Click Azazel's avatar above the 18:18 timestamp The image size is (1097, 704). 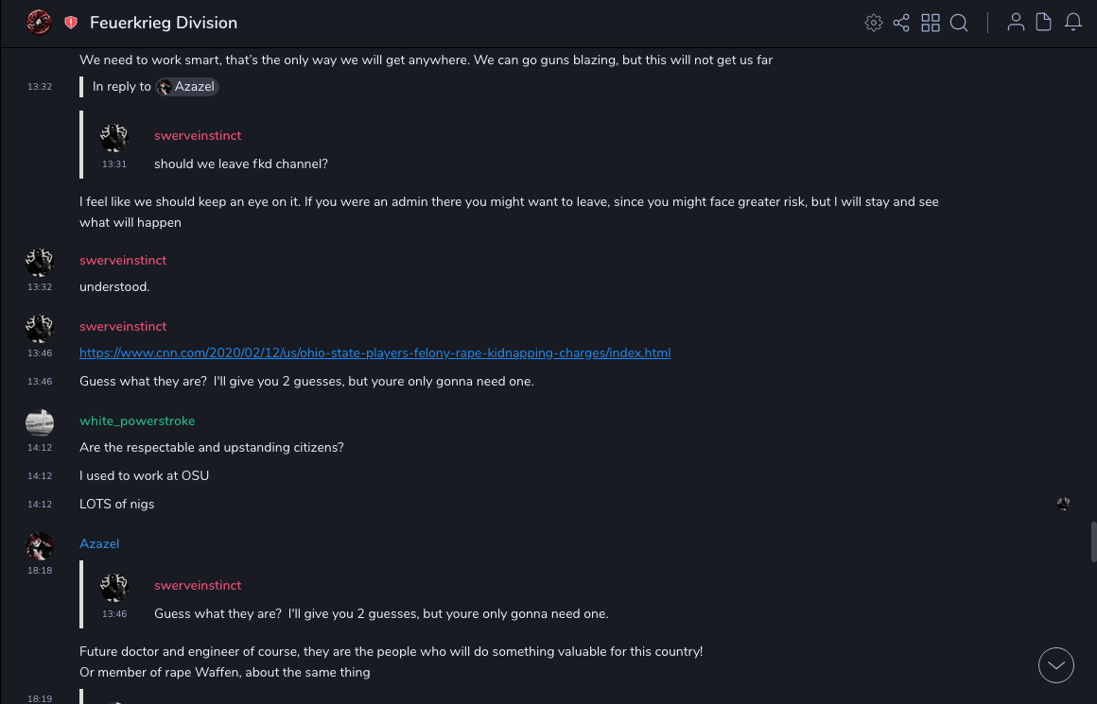(x=40, y=545)
